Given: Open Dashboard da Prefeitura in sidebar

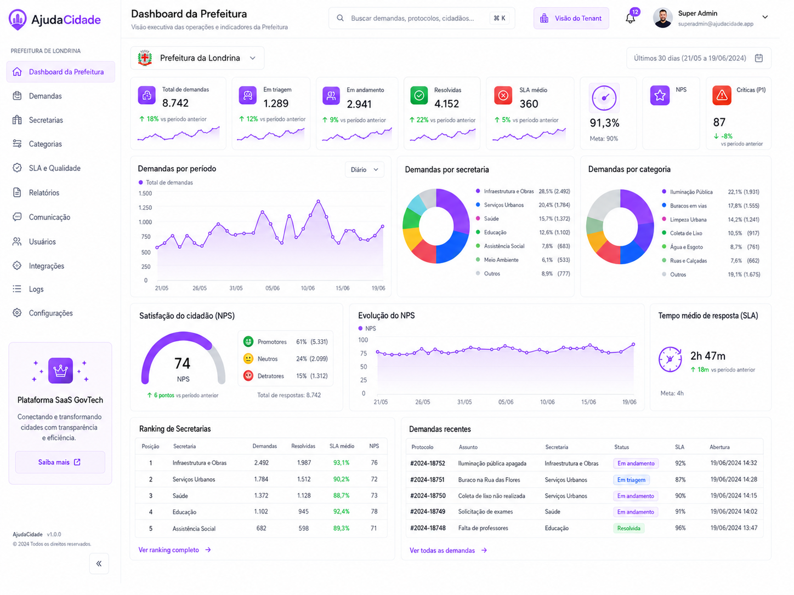Looking at the screenshot, I should (x=61, y=72).
